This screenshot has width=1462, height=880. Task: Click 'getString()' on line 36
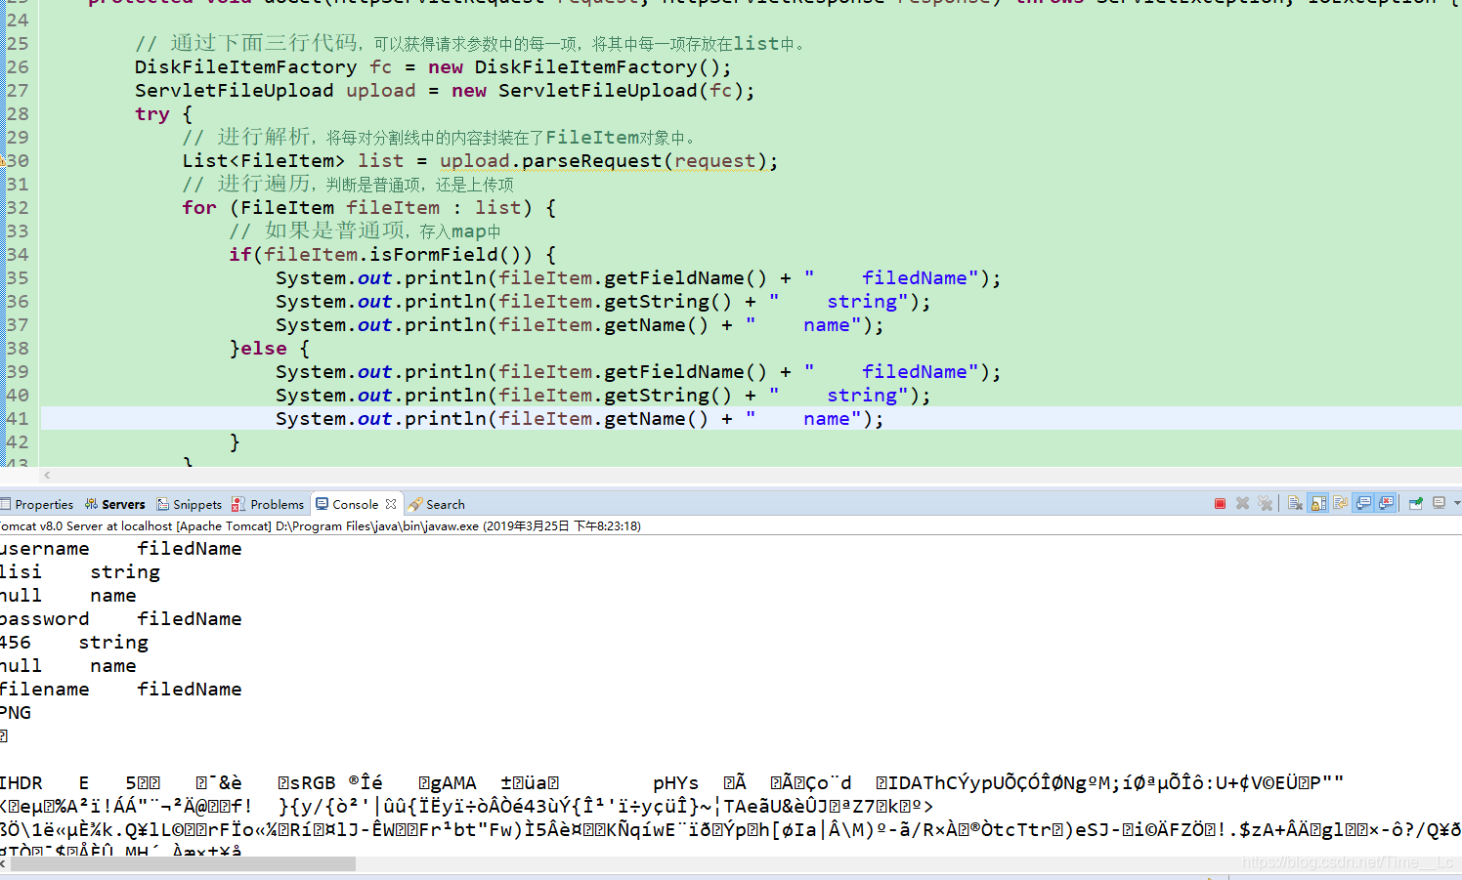click(x=667, y=302)
